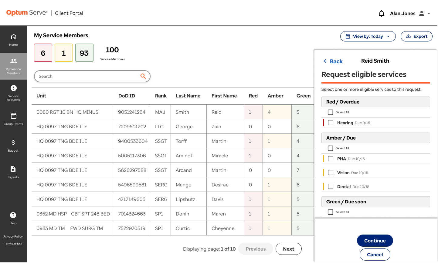Click DoD ID 7014324663
Image resolution: width=438 pixels, height=263 pixels.
tap(132, 214)
